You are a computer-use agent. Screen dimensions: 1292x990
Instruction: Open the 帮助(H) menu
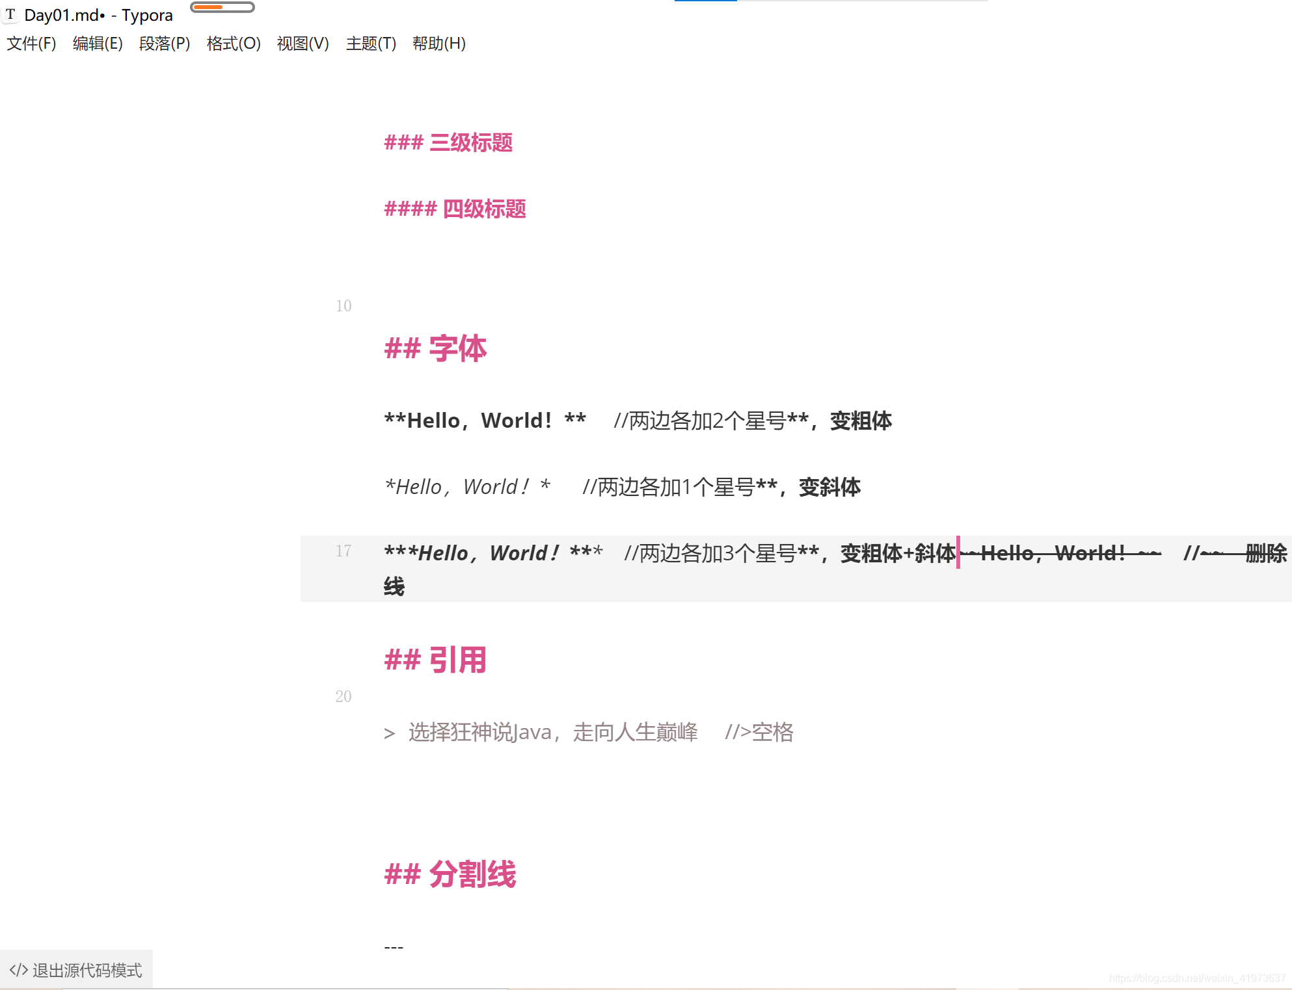click(x=438, y=44)
